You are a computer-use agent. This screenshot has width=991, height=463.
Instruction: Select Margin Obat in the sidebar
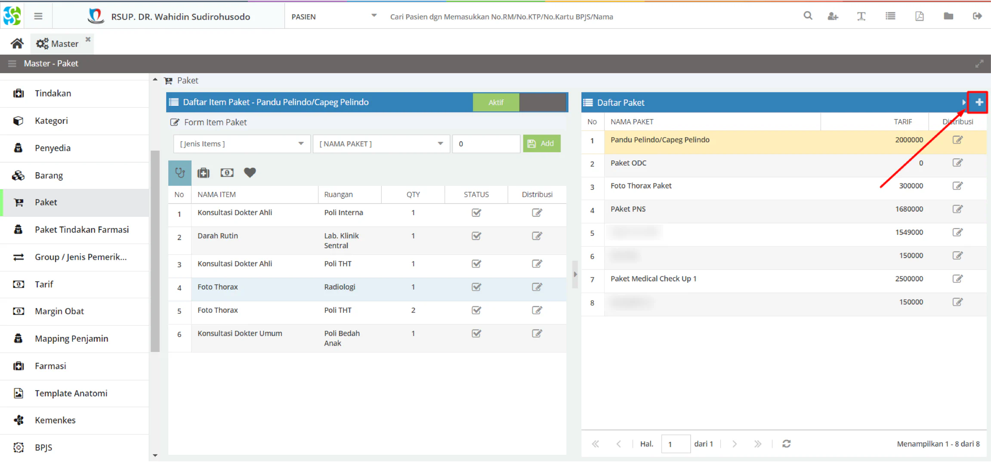74,312
